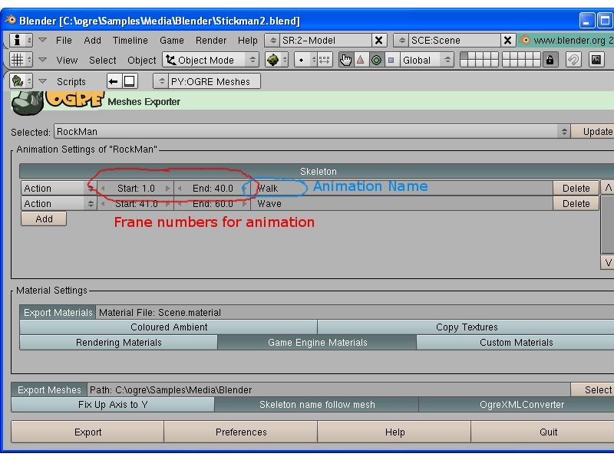Toggle move object centers only icon
This screenshot has height=460, width=614.
[x=325, y=60]
